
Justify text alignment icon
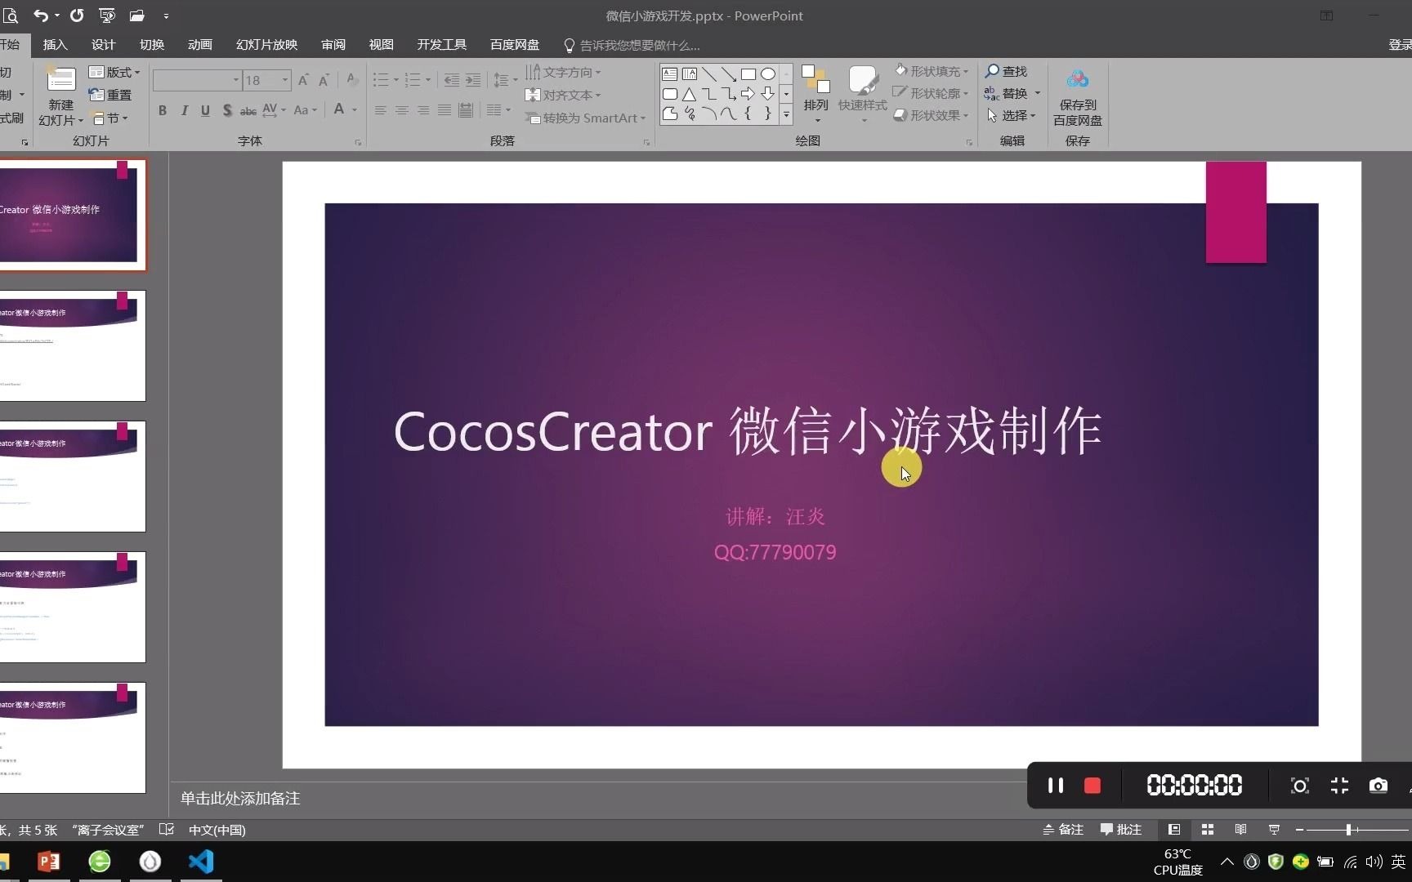pos(445,110)
